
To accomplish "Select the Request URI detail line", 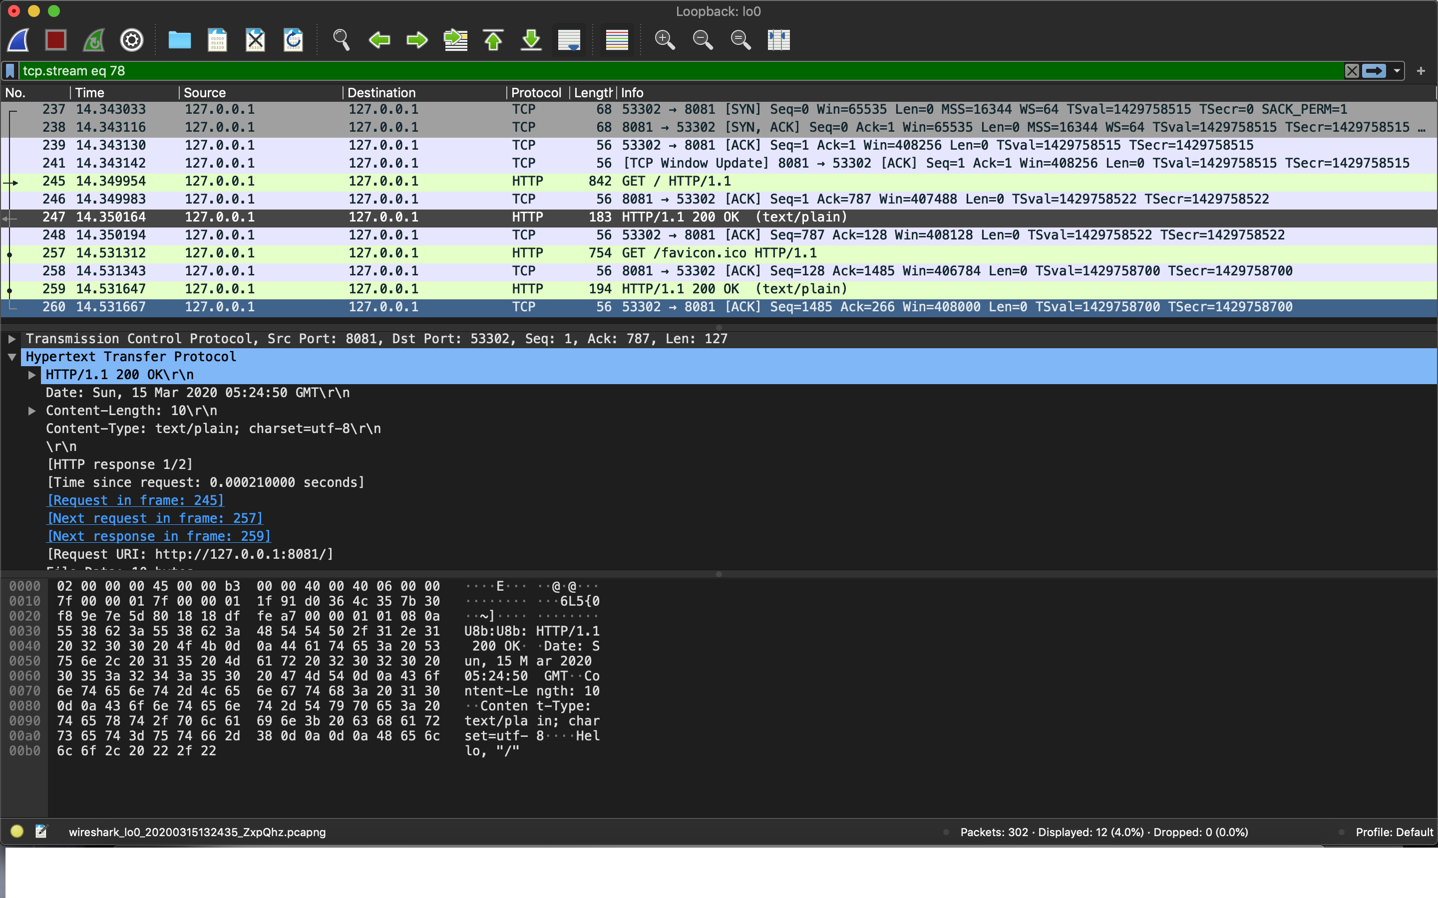I will 190,554.
